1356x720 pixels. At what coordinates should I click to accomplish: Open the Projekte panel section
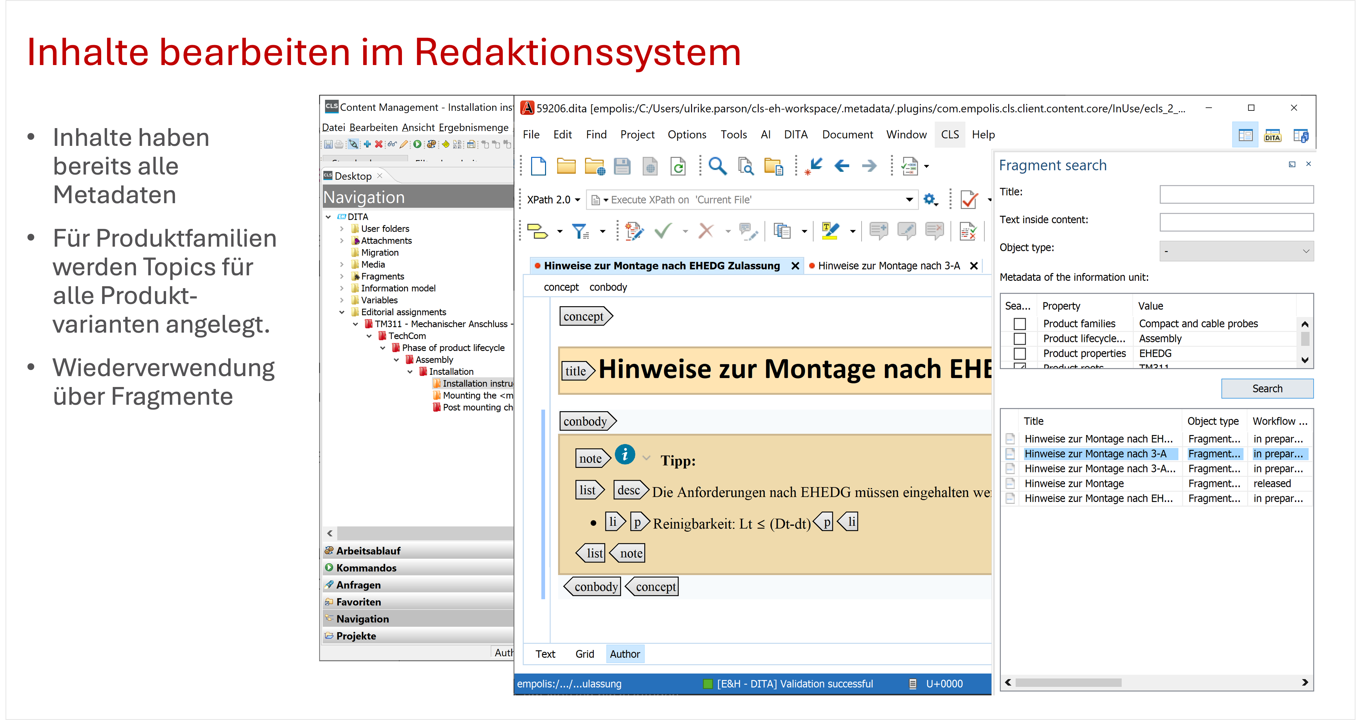click(418, 636)
